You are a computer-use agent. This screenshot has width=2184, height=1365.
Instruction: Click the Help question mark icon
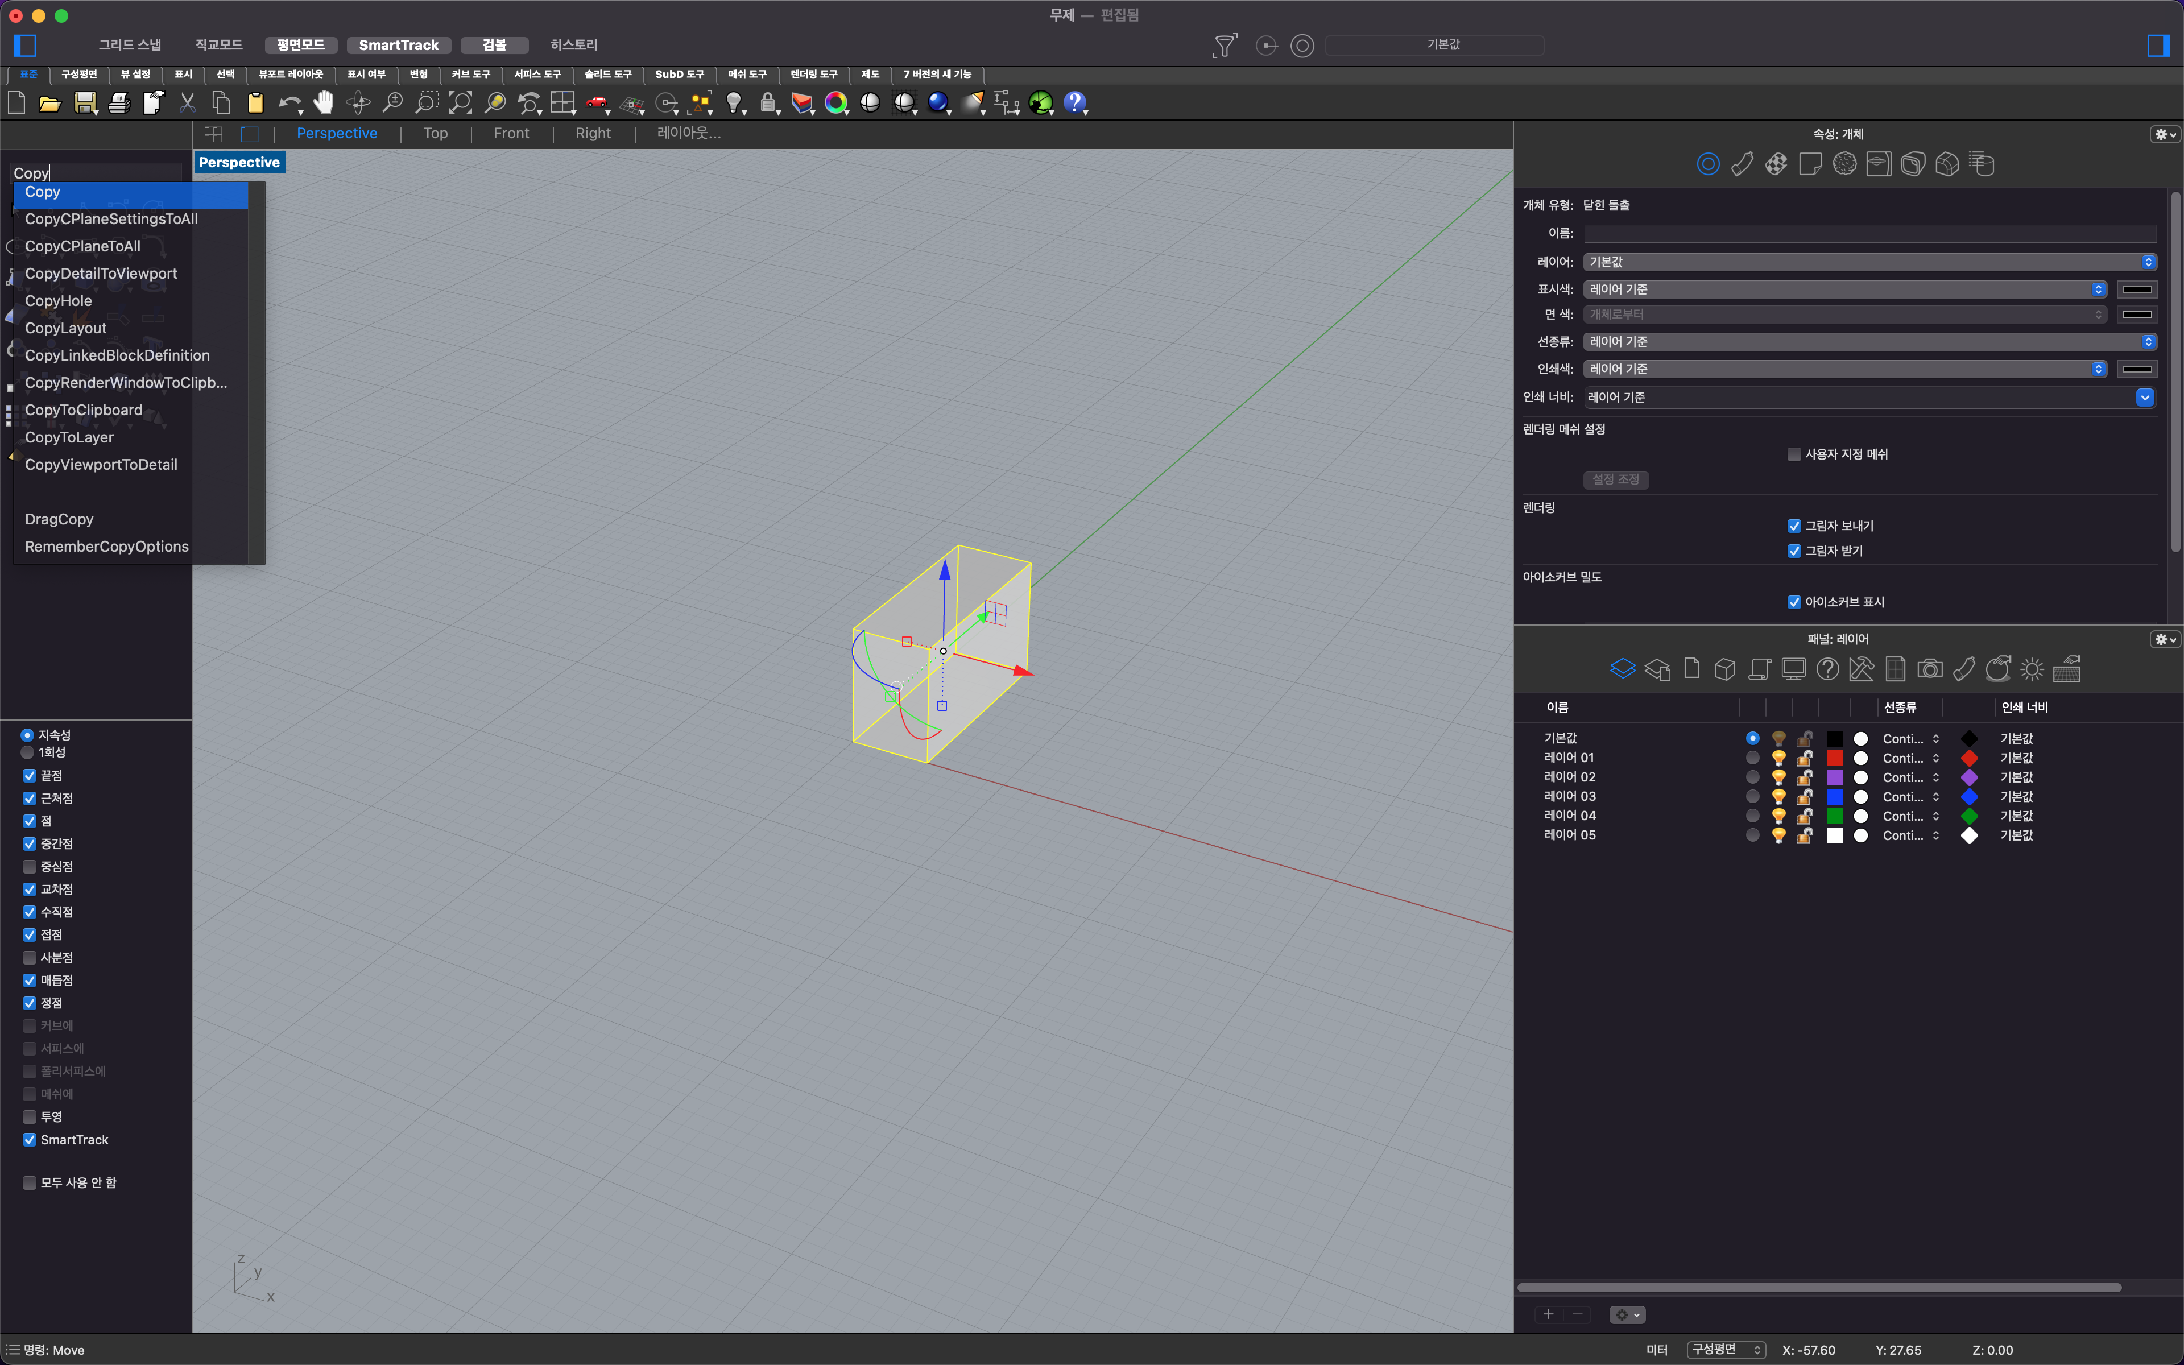pos(1075,103)
